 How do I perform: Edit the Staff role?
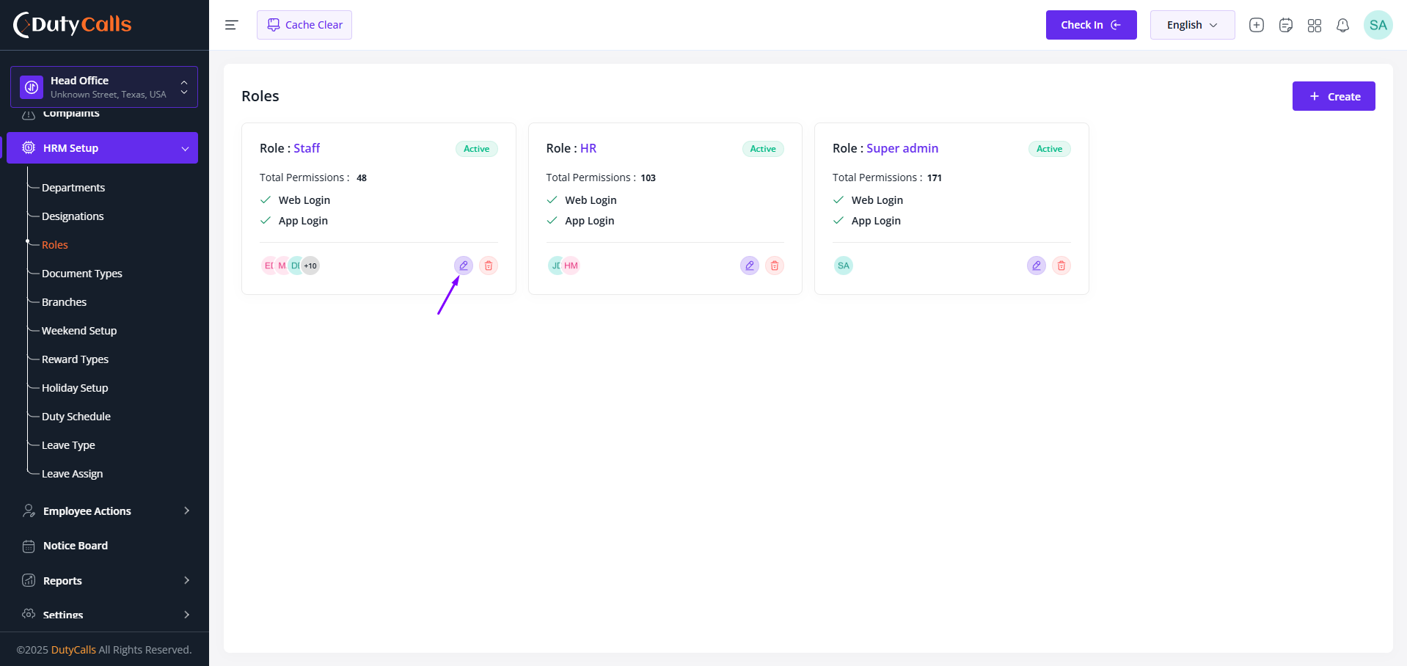(x=464, y=266)
